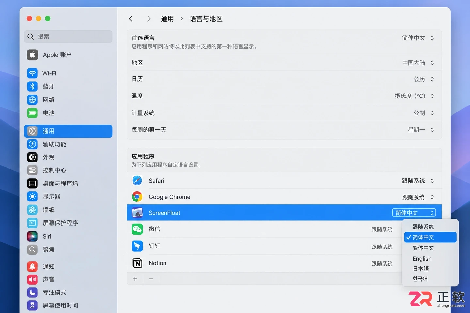
Task: Select the Wi-Fi sidebar icon
Action: [x=32, y=73]
